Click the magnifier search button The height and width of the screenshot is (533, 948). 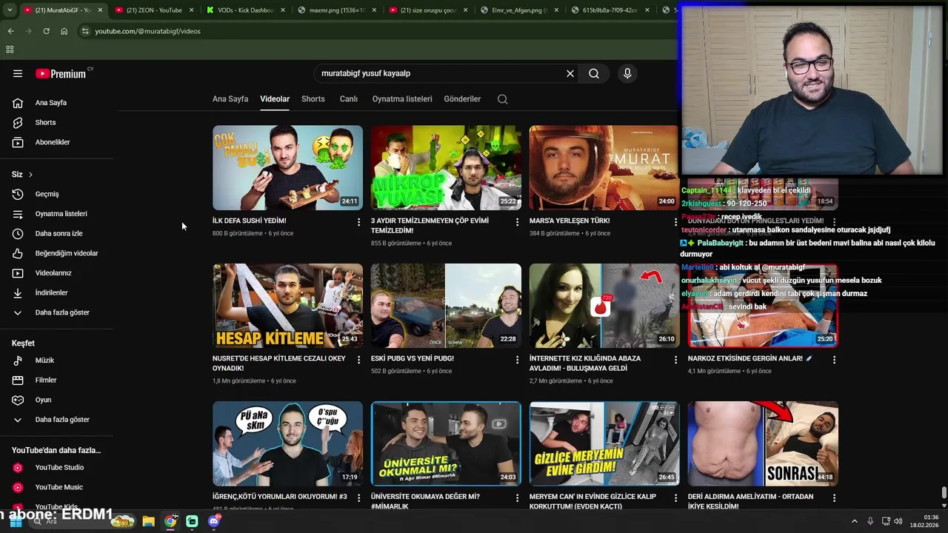594,73
